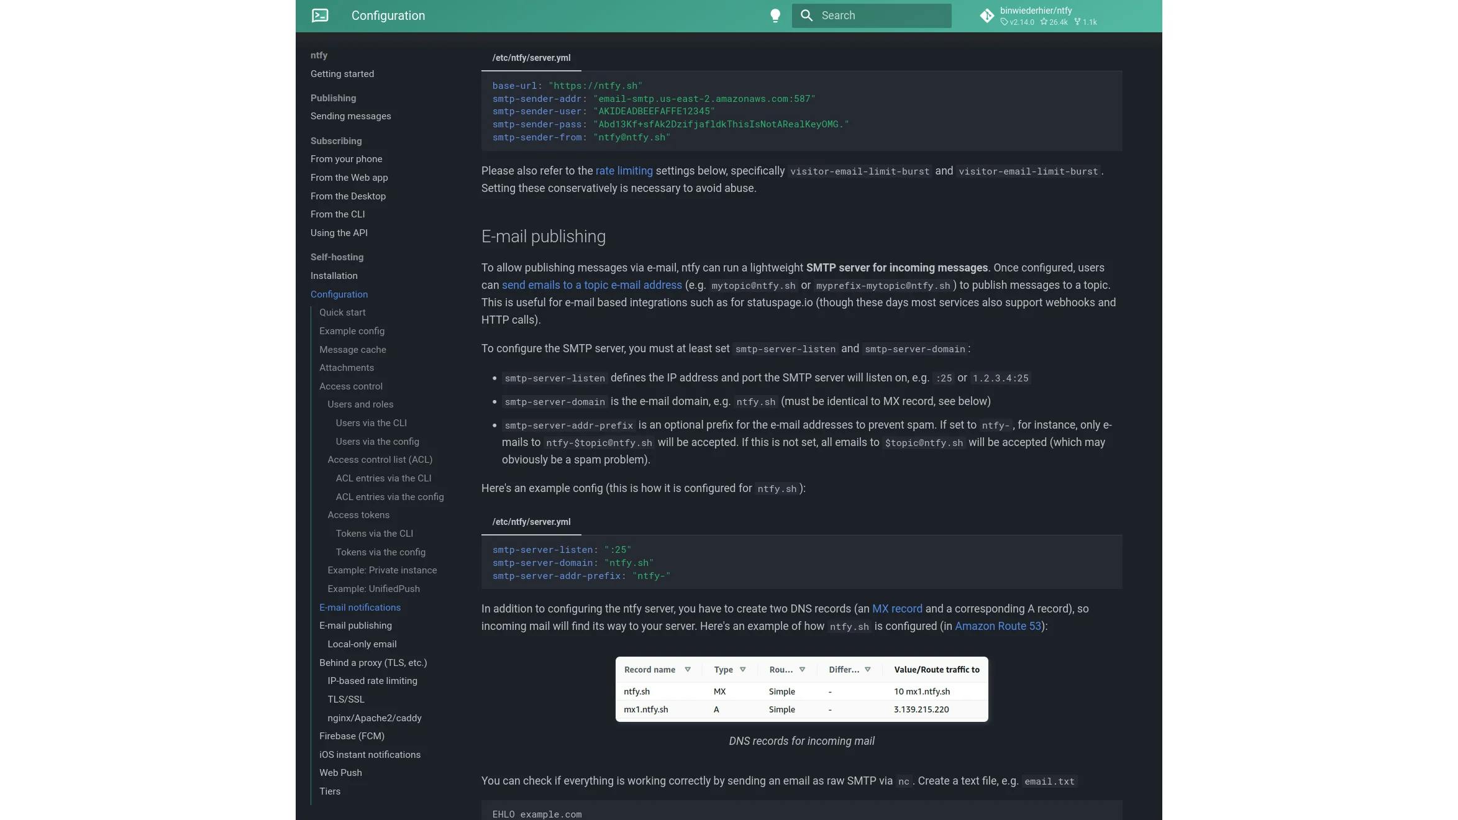This screenshot has width=1458, height=820.
Task: Follow the MX record link
Action: (x=897, y=609)
